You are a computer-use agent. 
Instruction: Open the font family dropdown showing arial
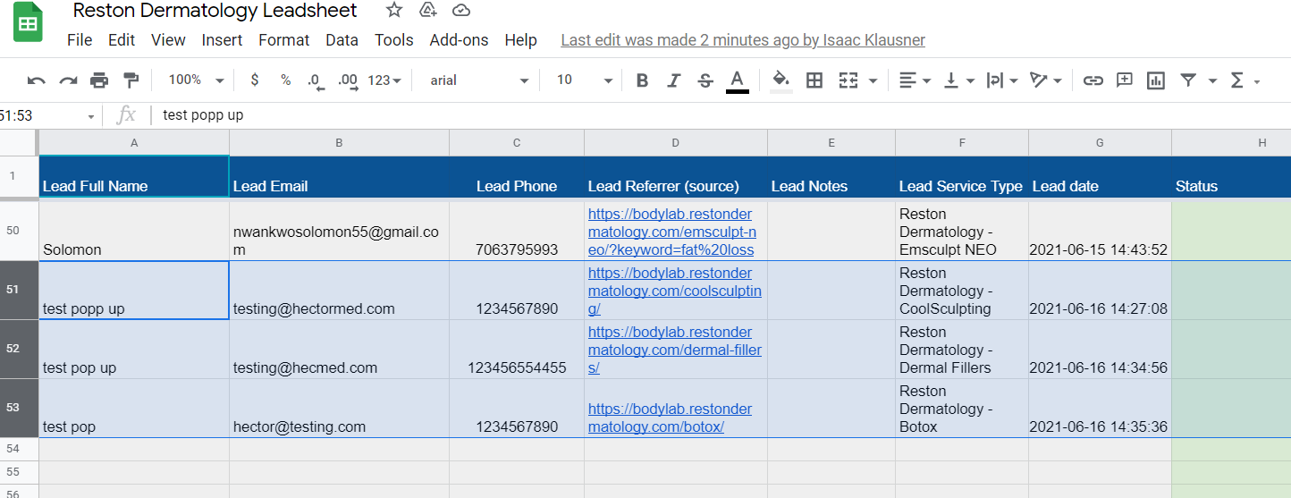tap(479, 80)
